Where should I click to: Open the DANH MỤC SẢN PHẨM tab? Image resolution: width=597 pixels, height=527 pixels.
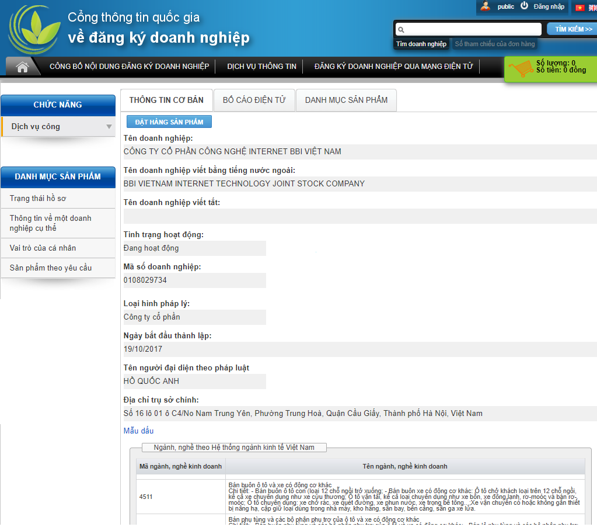coord(346,100)
